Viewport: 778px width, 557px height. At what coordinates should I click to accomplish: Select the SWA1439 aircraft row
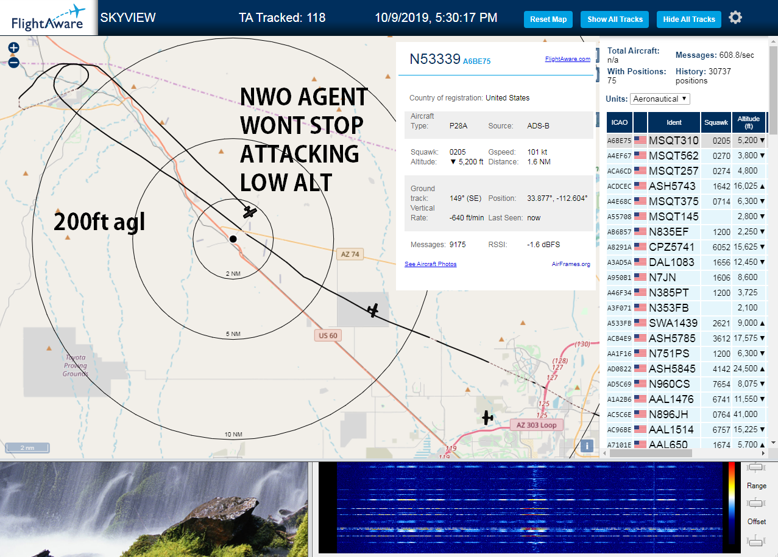pyautogui.click(x=686, y=323)
